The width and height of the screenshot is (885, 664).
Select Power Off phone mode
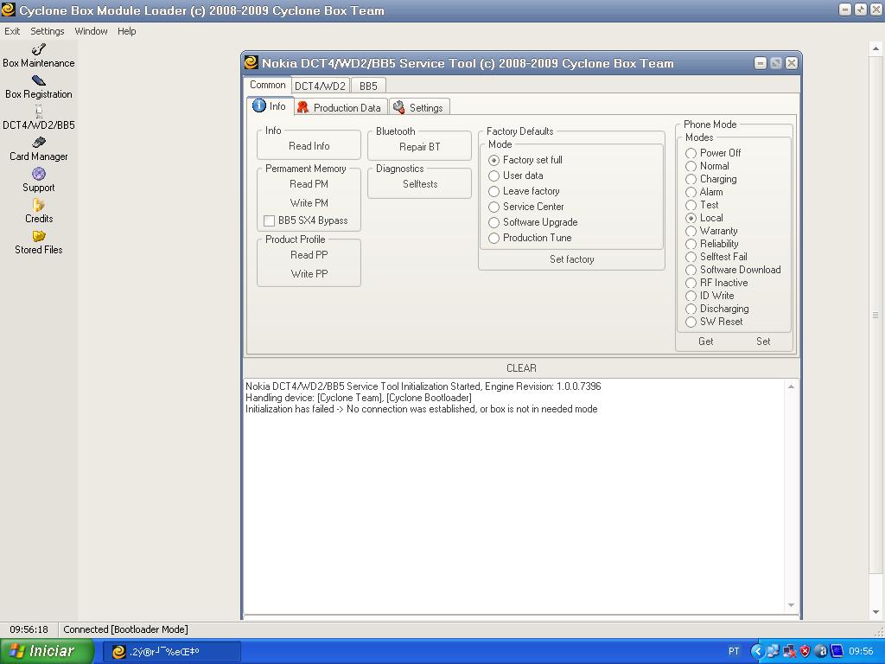pyautogui.click(x=691, y=153)
